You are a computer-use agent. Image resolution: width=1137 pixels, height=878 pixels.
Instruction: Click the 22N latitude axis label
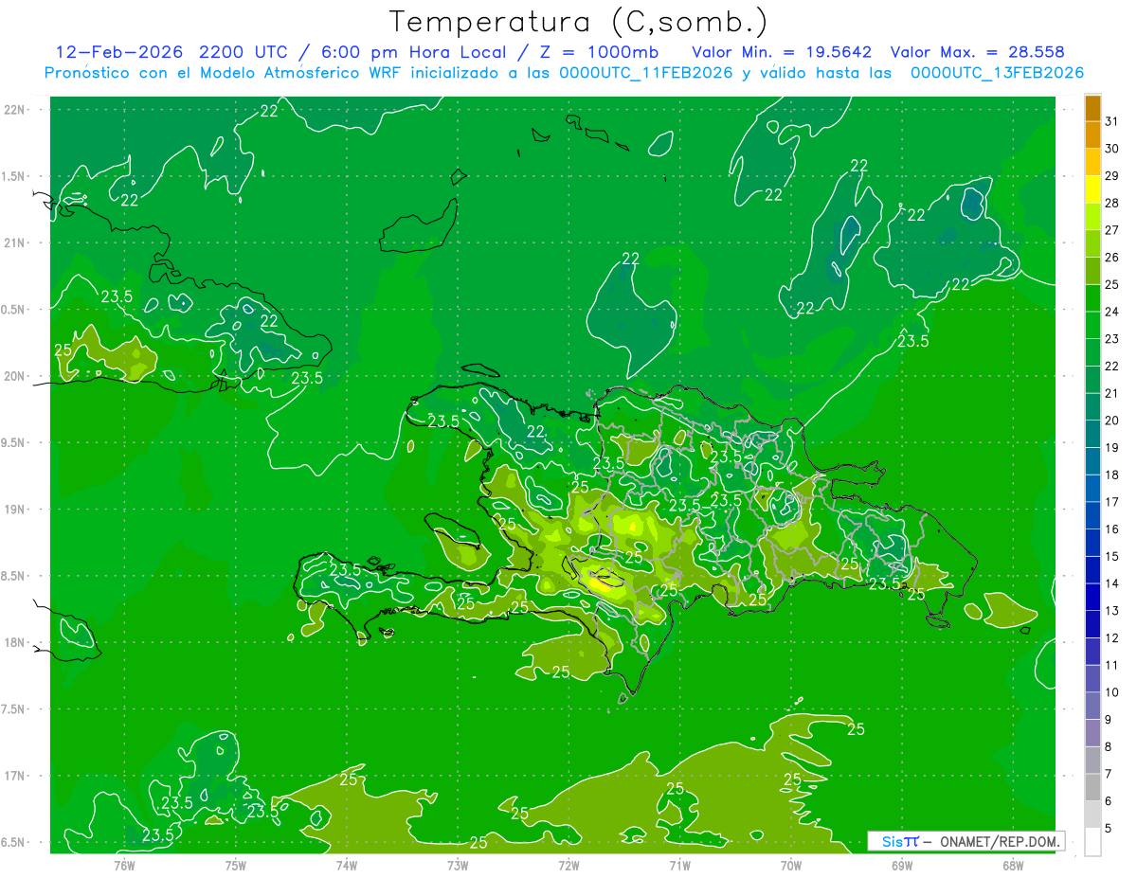15,110
